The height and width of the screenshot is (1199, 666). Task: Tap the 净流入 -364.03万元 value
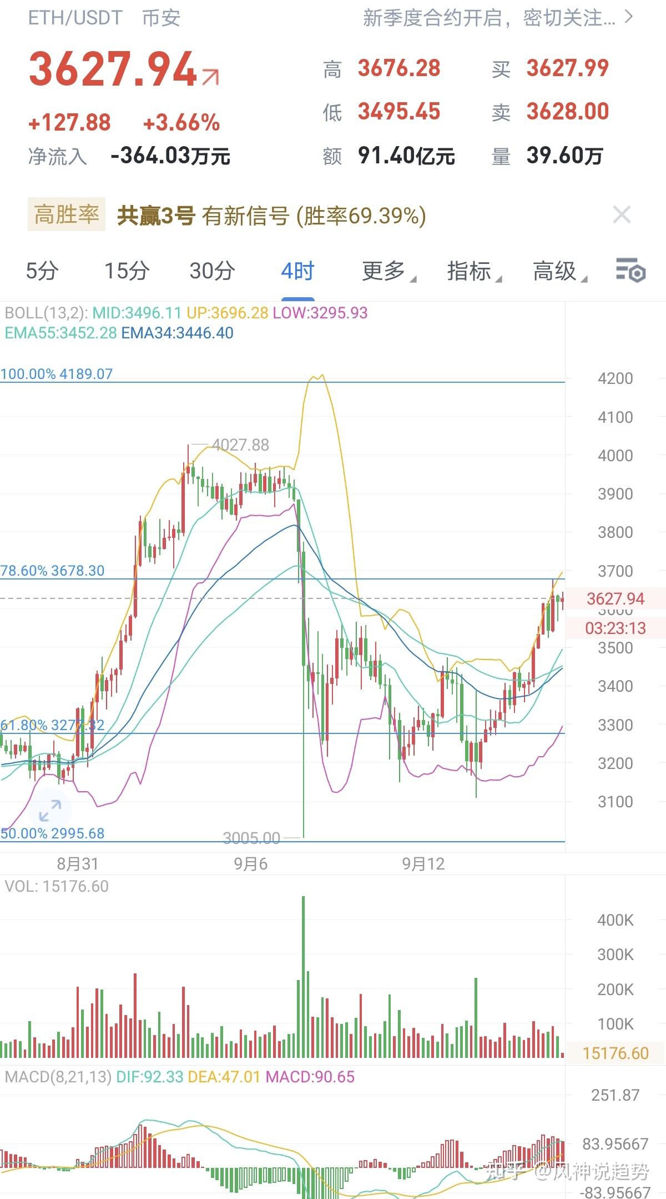170,156
